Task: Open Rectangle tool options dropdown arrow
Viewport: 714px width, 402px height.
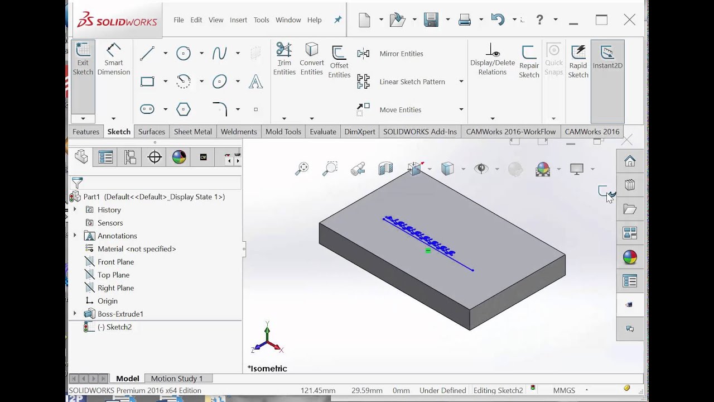Action: 165,82
